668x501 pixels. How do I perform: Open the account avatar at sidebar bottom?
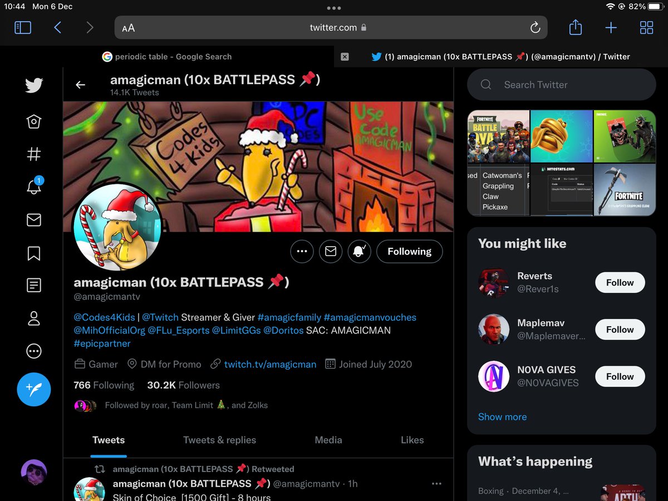tap(34, 472)
